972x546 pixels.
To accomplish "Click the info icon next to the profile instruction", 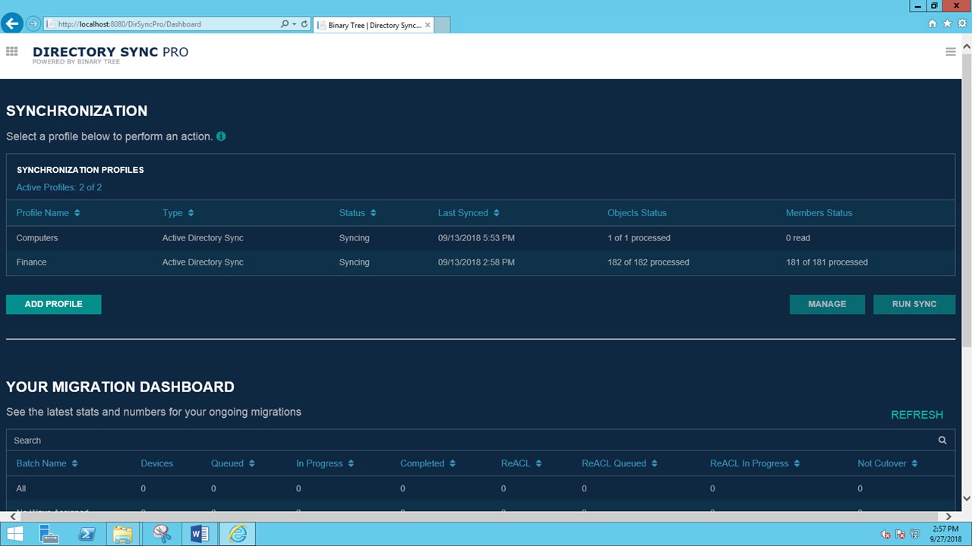I will coord(221,136).
